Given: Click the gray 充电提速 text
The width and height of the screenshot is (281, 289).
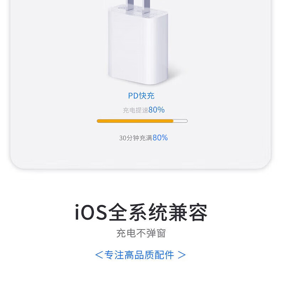Looking at the screenshot, I should coord(136,110).
